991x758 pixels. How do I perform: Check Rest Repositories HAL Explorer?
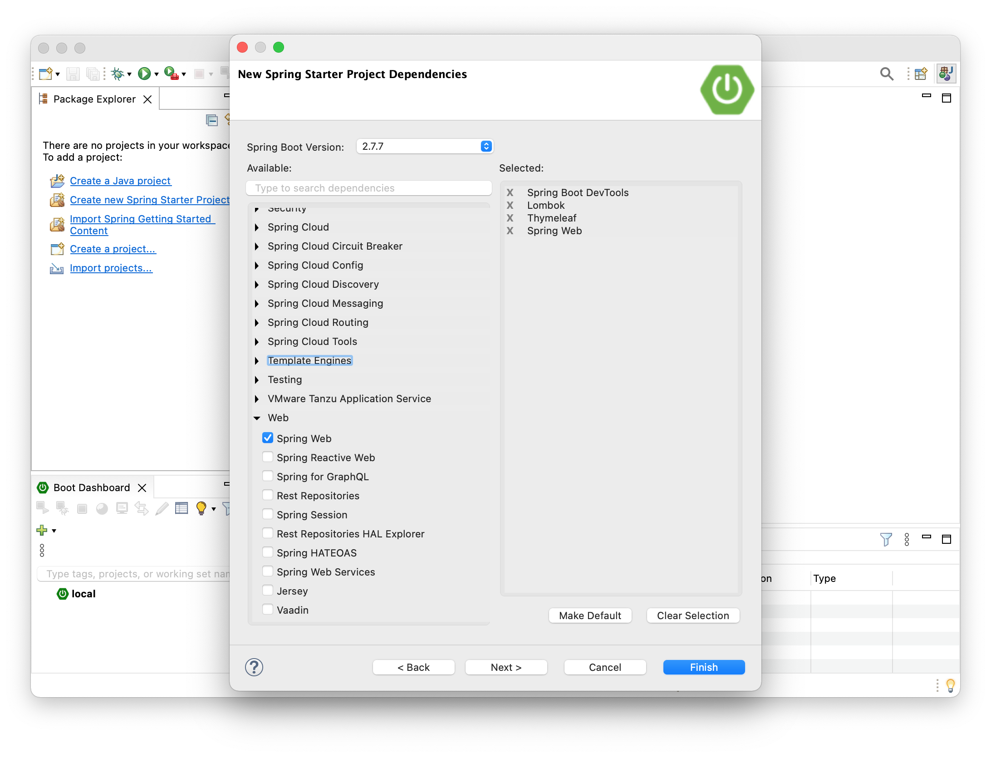[x=268, y=533]
